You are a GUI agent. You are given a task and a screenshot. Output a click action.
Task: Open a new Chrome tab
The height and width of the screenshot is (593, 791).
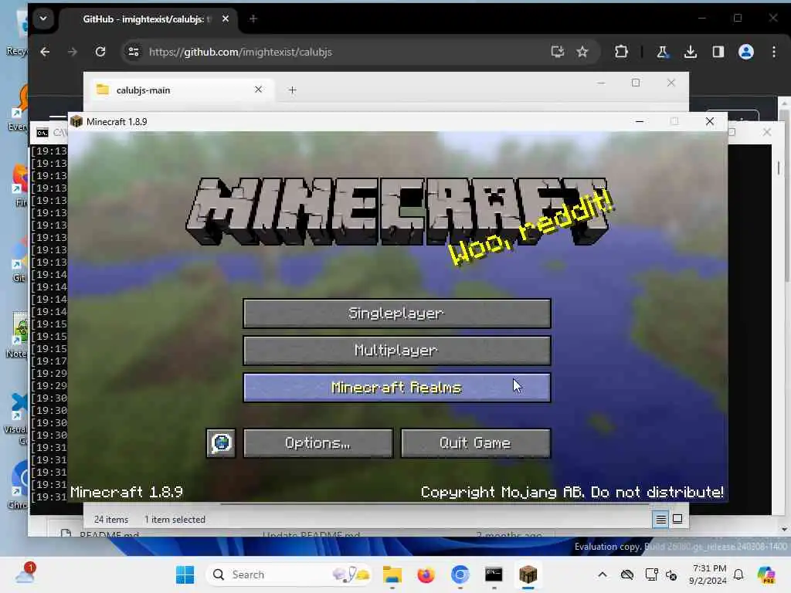pyautogui.click(x=253, y=19)
